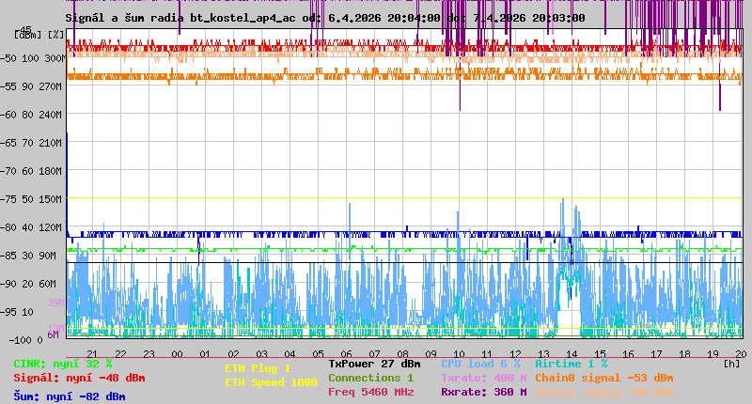Click the CINR legend entry in green
Screen dimensions: 752x404
click(63, 364)
